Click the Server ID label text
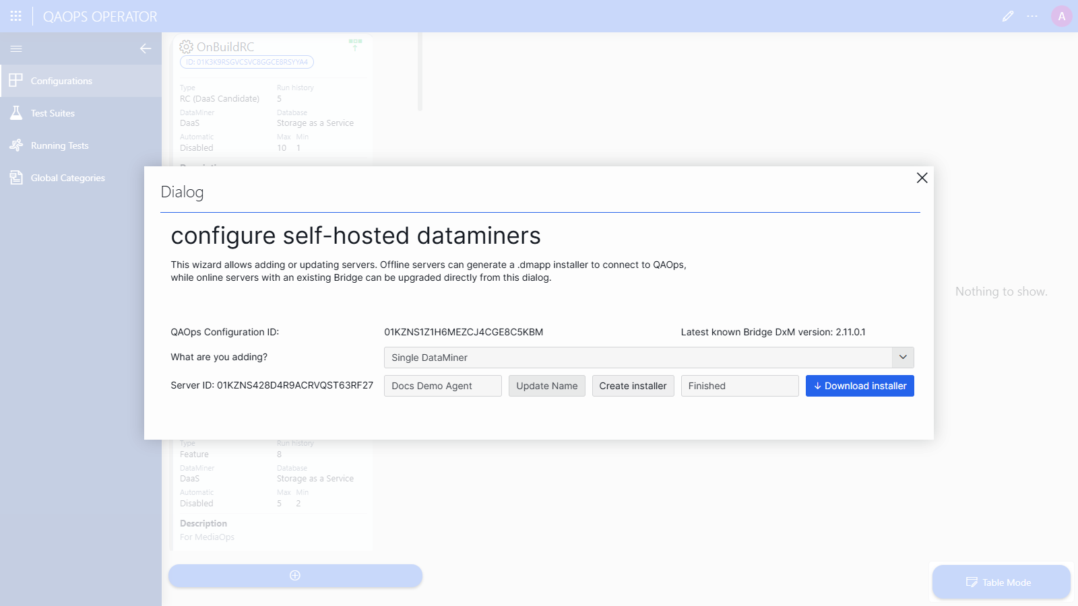 (x=272, y=385)
